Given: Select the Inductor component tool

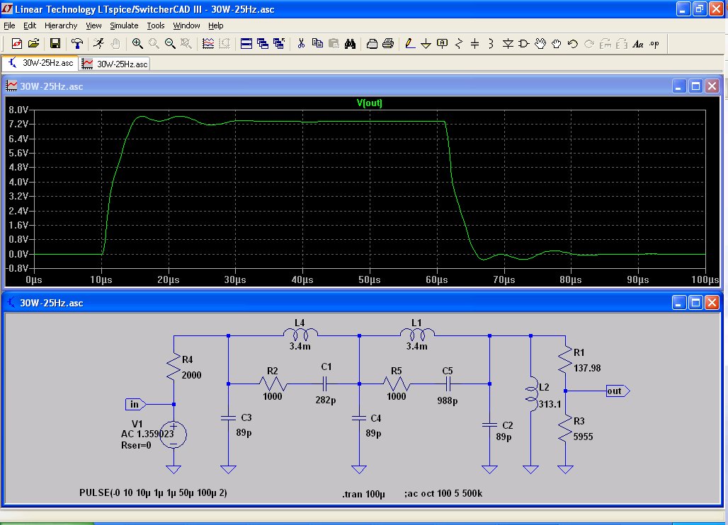Looking at the screenshot, I should coord(491,43).
